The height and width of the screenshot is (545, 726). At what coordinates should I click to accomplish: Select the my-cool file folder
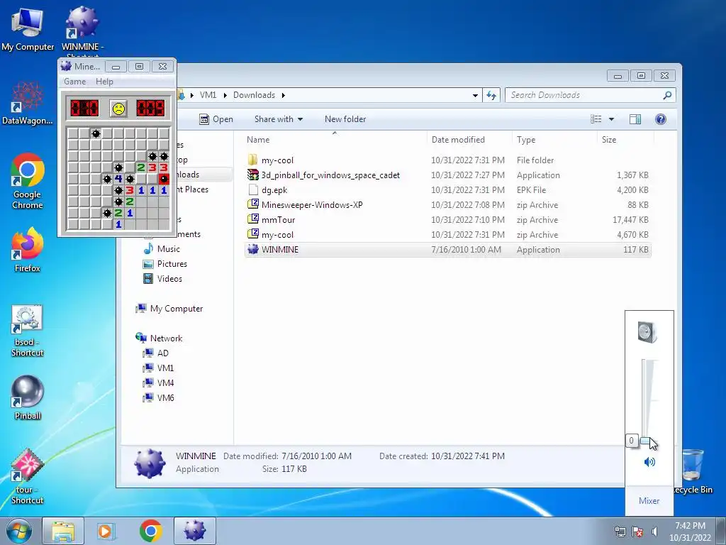tap(448, 160)
